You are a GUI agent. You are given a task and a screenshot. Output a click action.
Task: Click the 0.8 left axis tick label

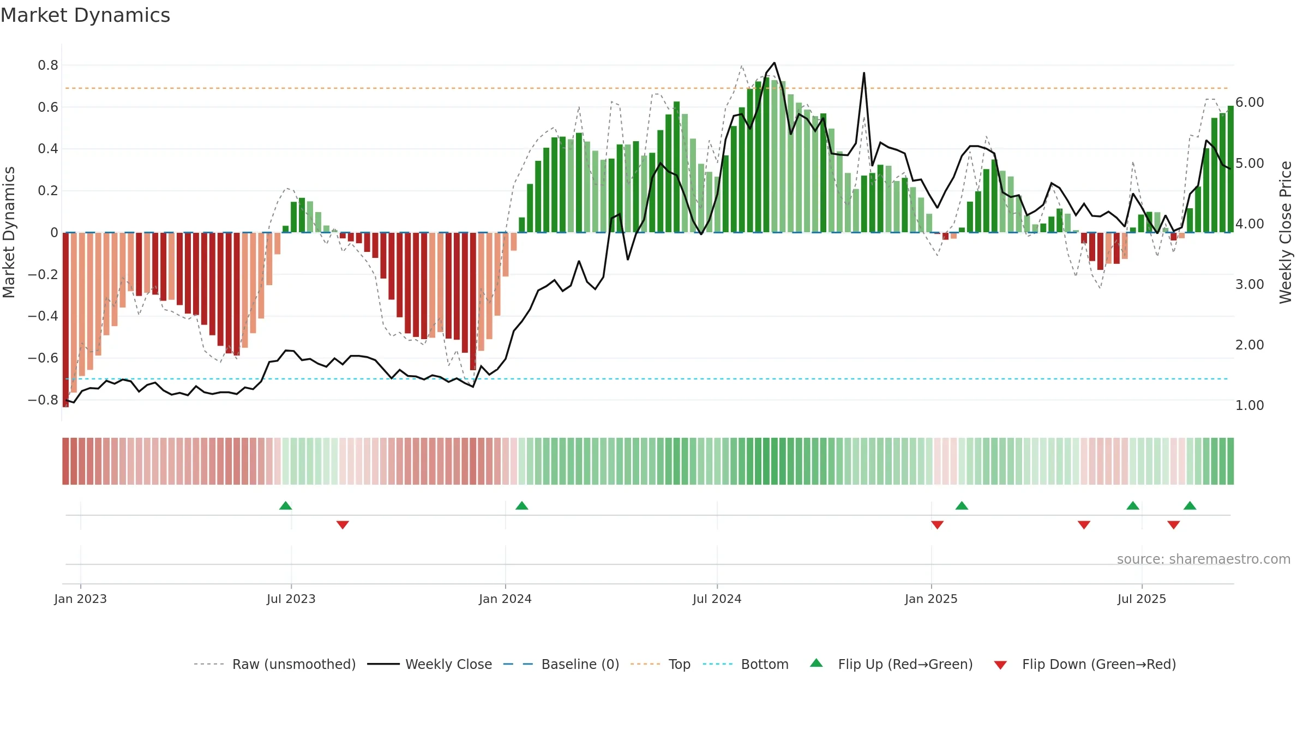pos(48,65)
